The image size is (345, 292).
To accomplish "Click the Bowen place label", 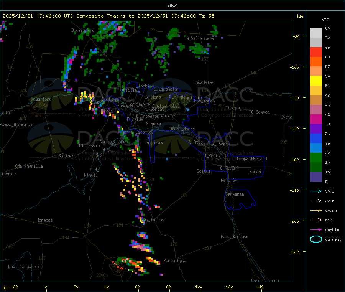I will pyautogui.click(x=255, y=172).
